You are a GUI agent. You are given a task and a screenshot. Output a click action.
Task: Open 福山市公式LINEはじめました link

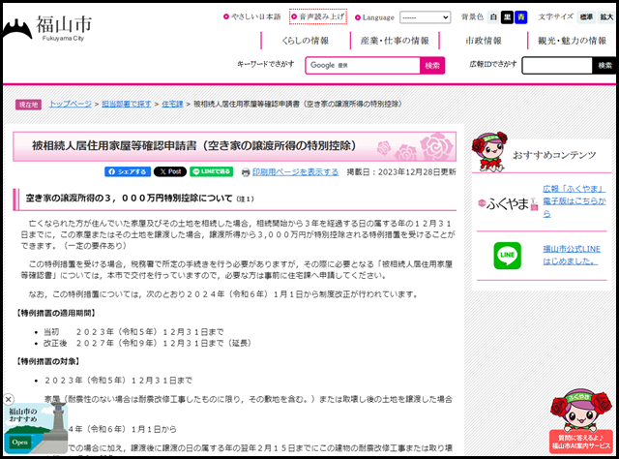[572, 255]
